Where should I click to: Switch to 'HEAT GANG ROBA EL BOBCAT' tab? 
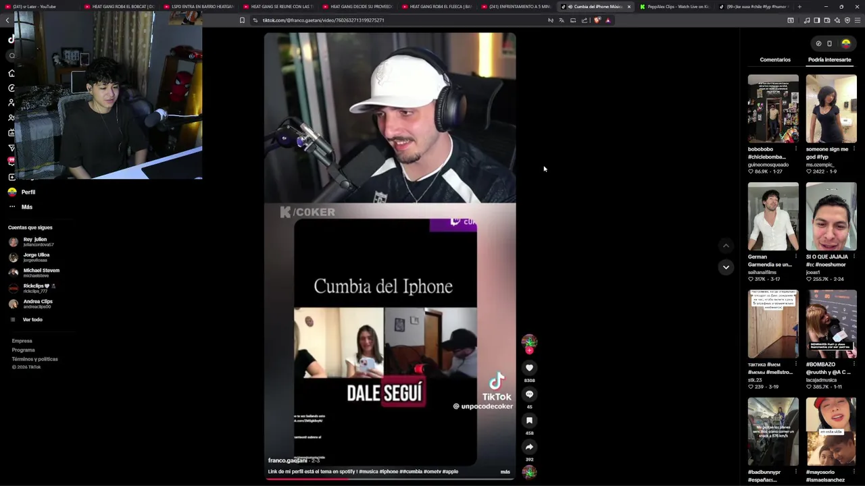pyautogui.click(x=120, y=7)
